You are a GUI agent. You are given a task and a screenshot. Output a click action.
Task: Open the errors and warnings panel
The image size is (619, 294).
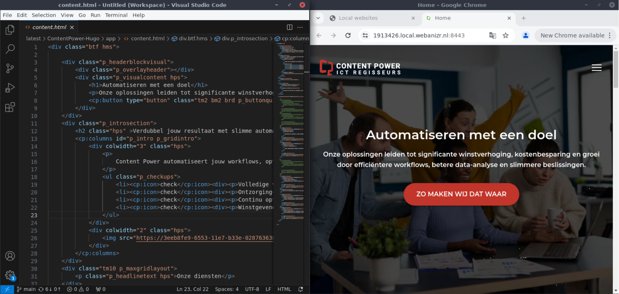click(78, 289)
